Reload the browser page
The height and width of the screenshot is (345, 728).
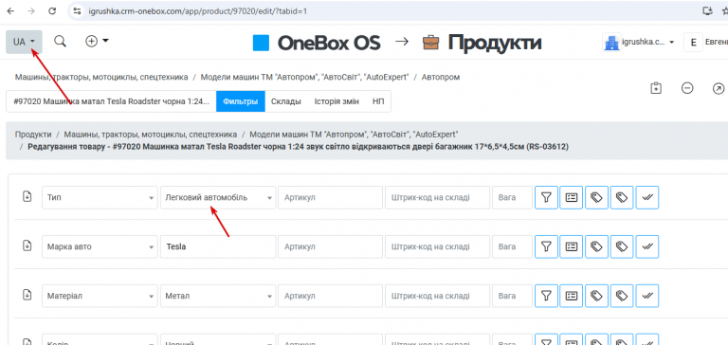(52, 11)
